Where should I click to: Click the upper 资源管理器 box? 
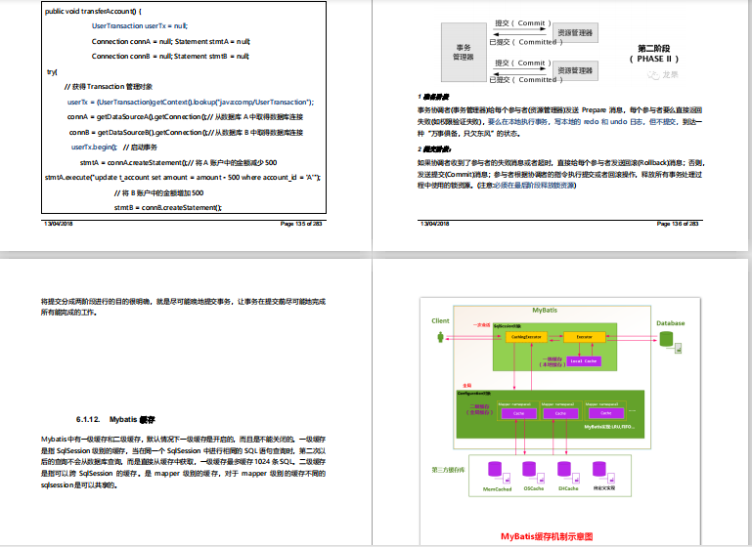[x=574, y=33]
